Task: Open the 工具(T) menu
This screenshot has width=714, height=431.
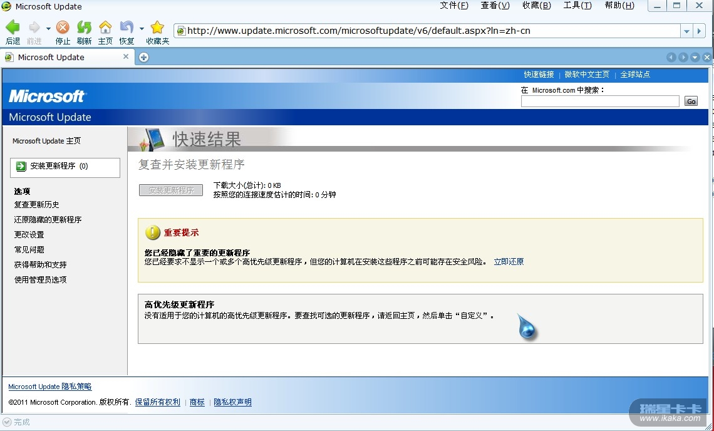Action: click(x=577, y=6)
